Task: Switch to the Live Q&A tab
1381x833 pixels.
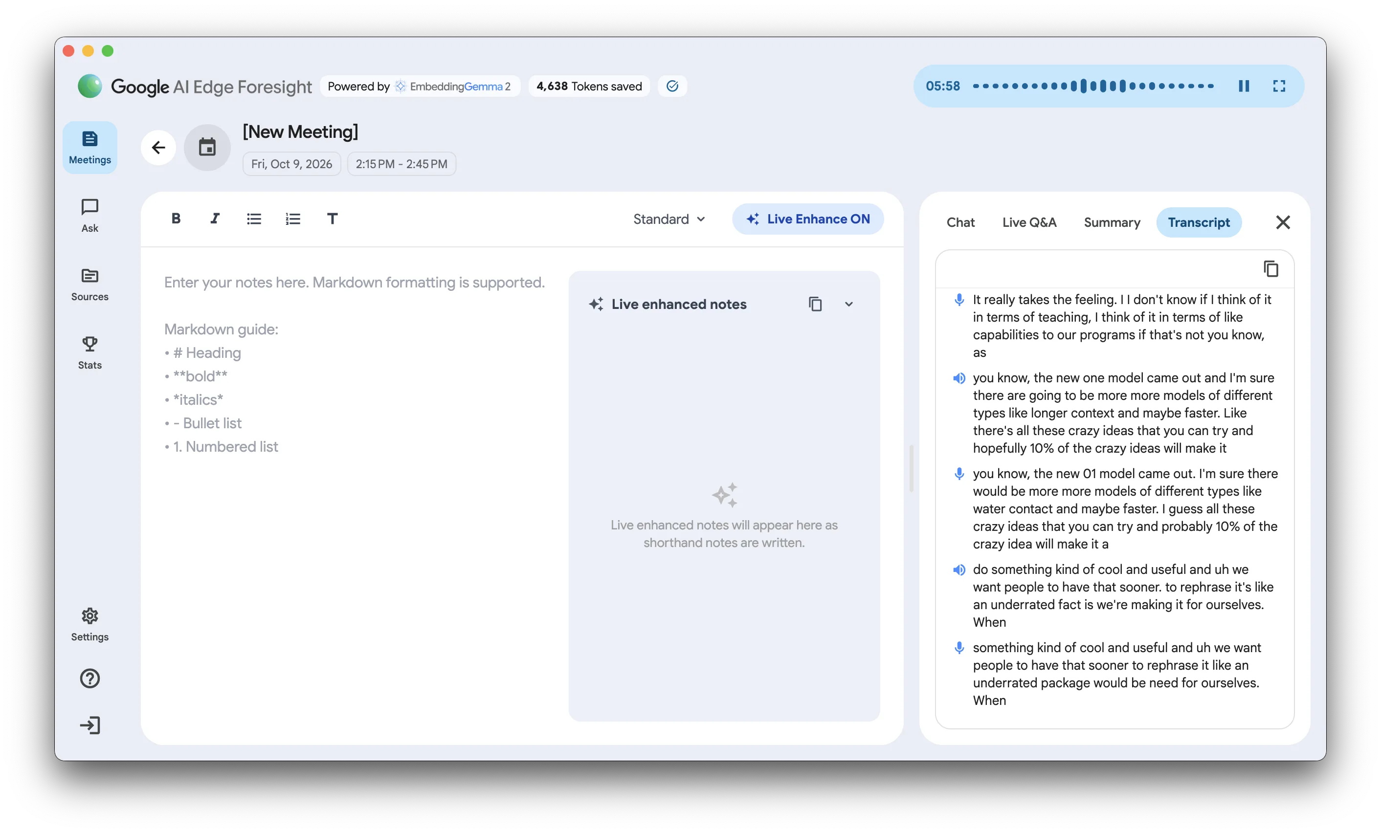Action: coord(1029,222)
